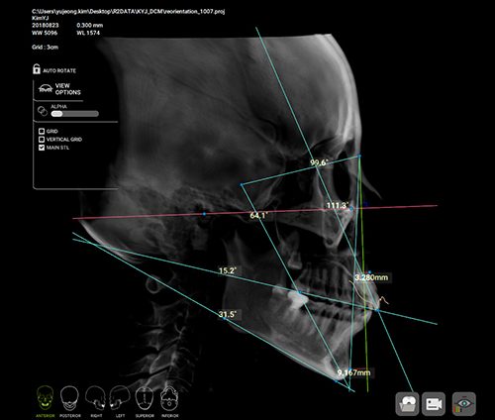The width and height of the screenshot is (495, 420).
Task: Click the 99.6° angle measurement label
Action: 319,162
